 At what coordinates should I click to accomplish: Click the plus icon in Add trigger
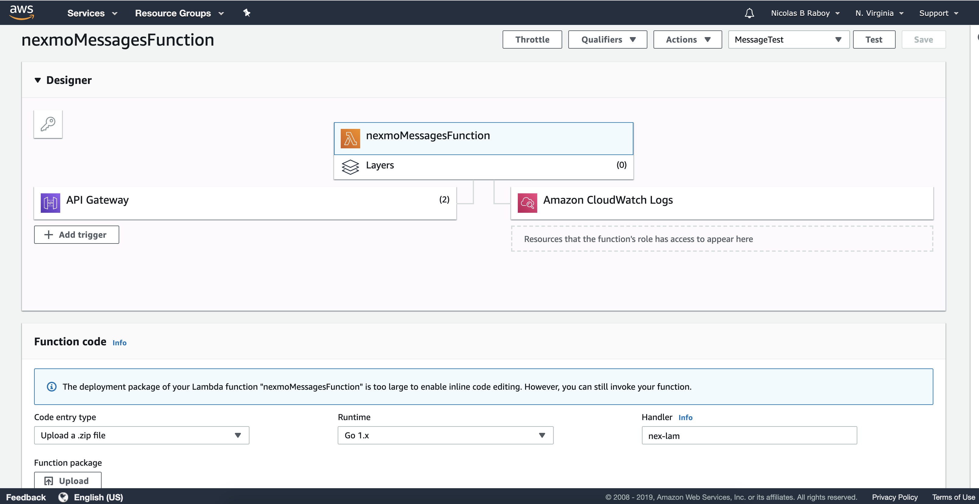(49, 235)
